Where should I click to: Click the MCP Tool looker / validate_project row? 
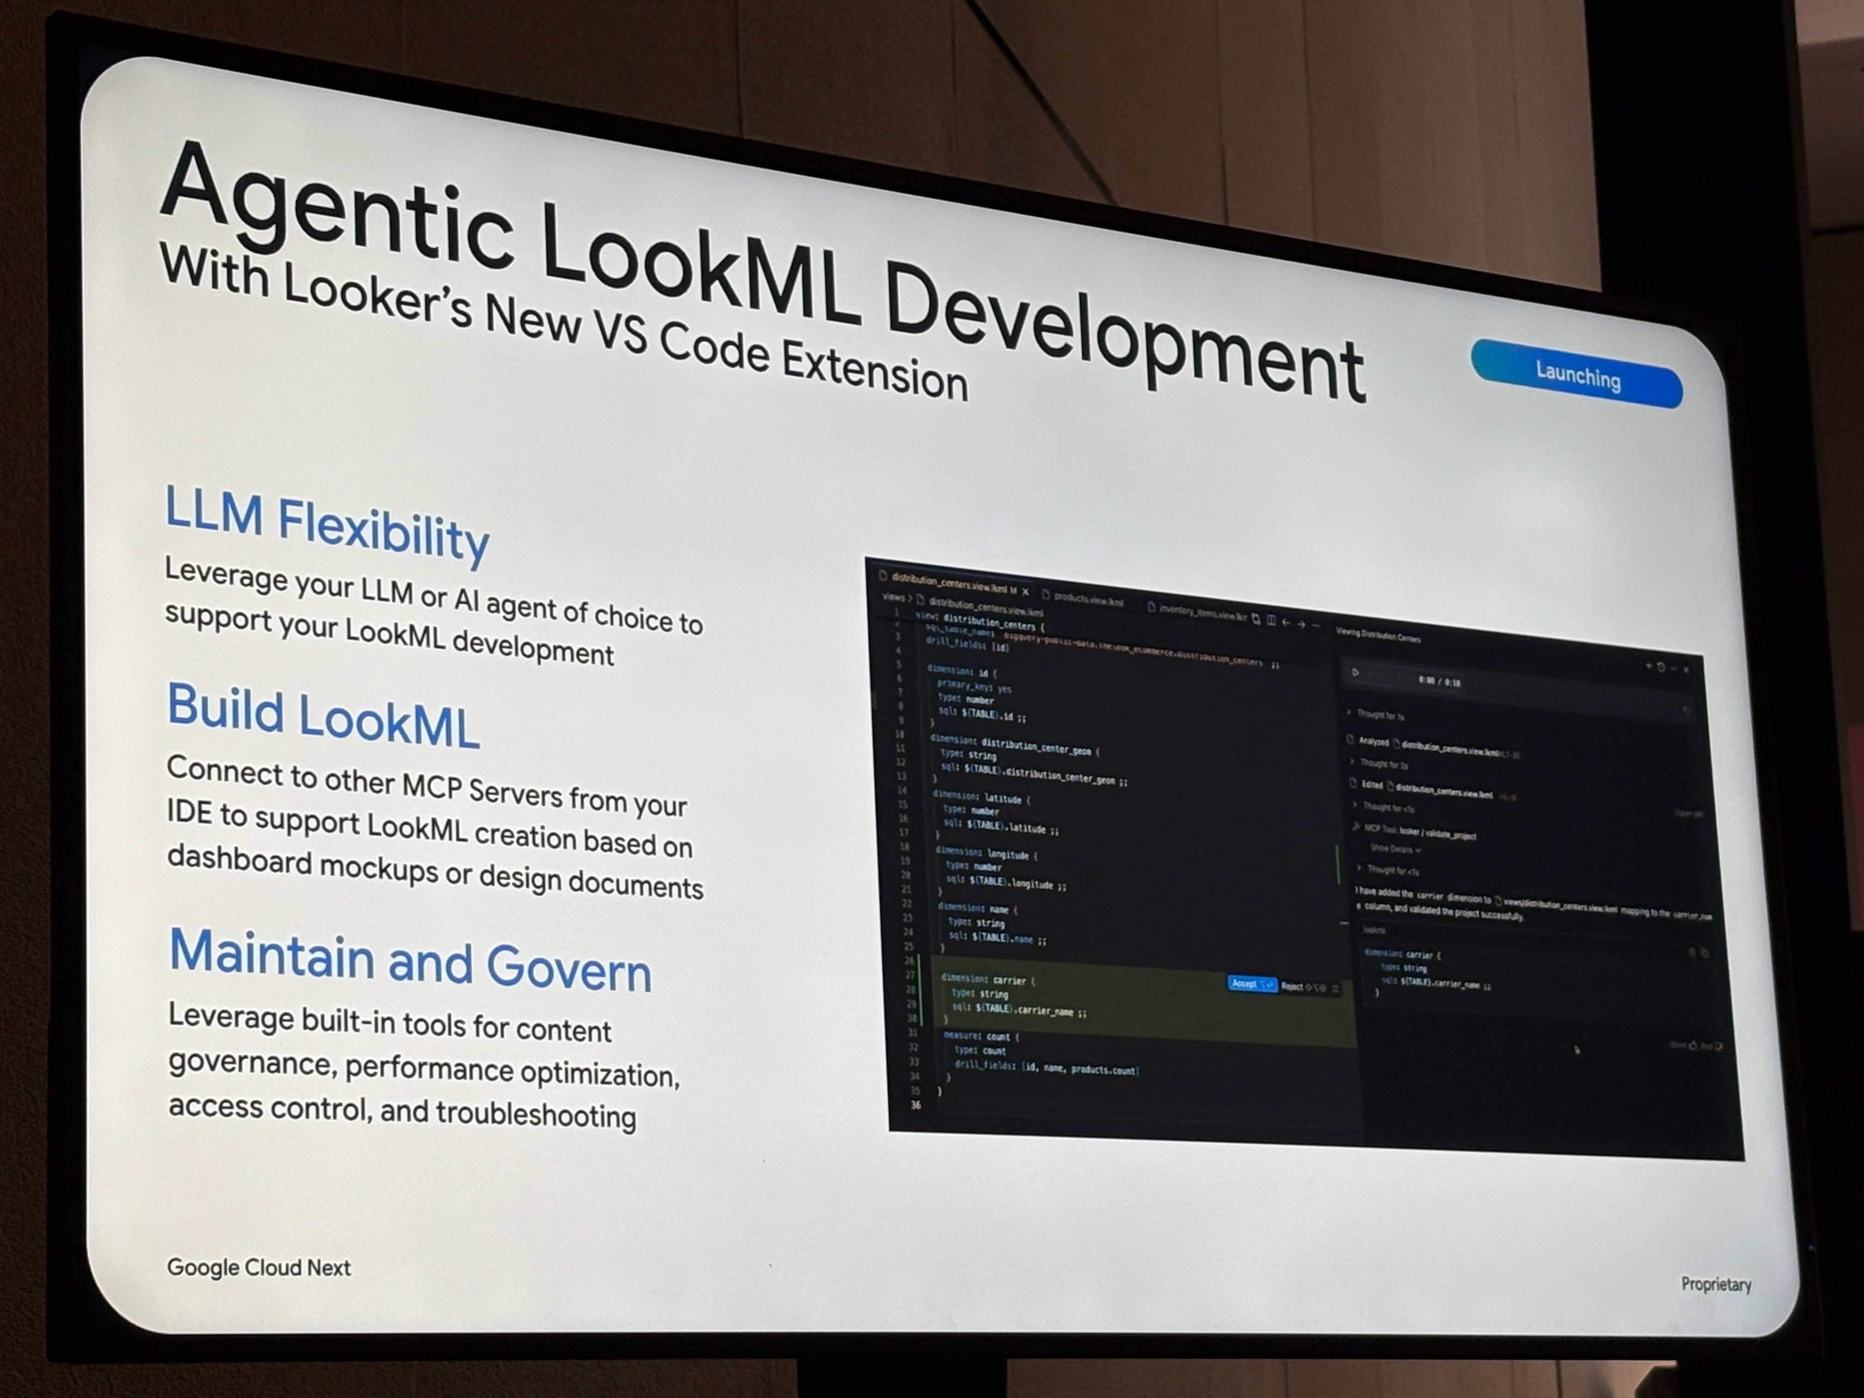[1416, 832]
